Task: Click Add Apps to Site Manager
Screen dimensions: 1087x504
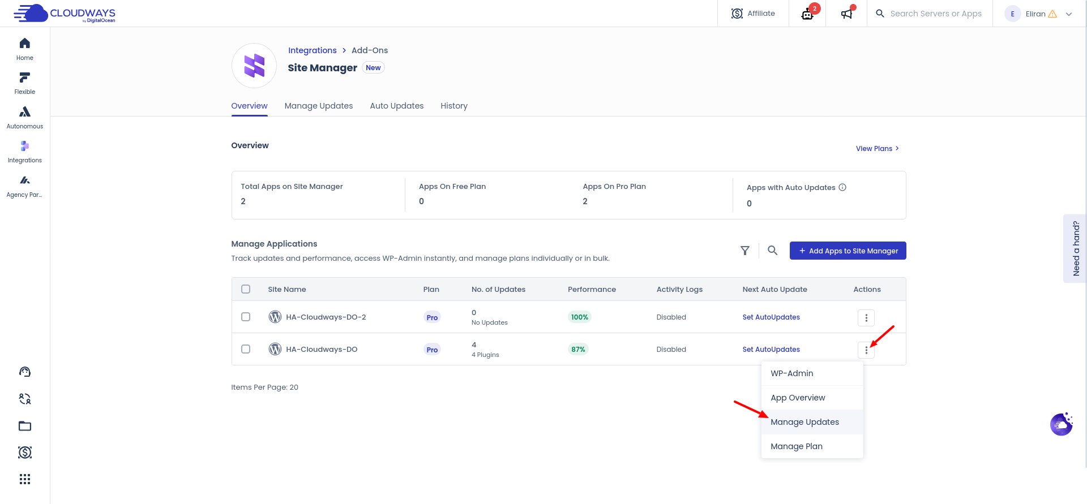Action: 848,251
